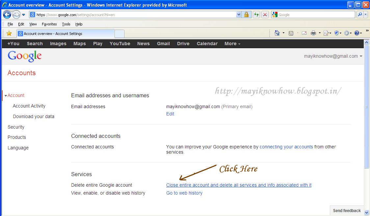Open a new blank tab
This screenshot has height=216, width=370.
(119, 34)
